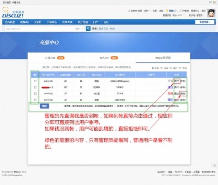Screen dimensions: 218x185
Task: Open 门户 in the navigation bar
Action: point(95,22)
